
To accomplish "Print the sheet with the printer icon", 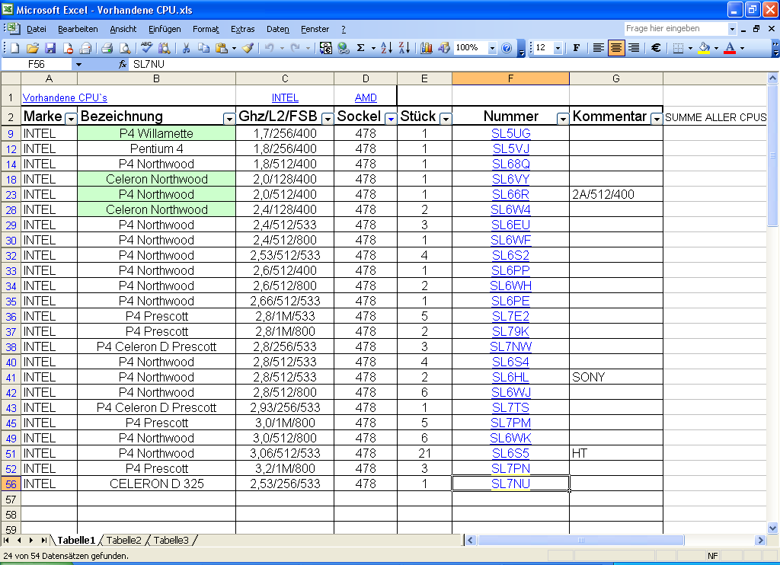I will coord(107,48).
